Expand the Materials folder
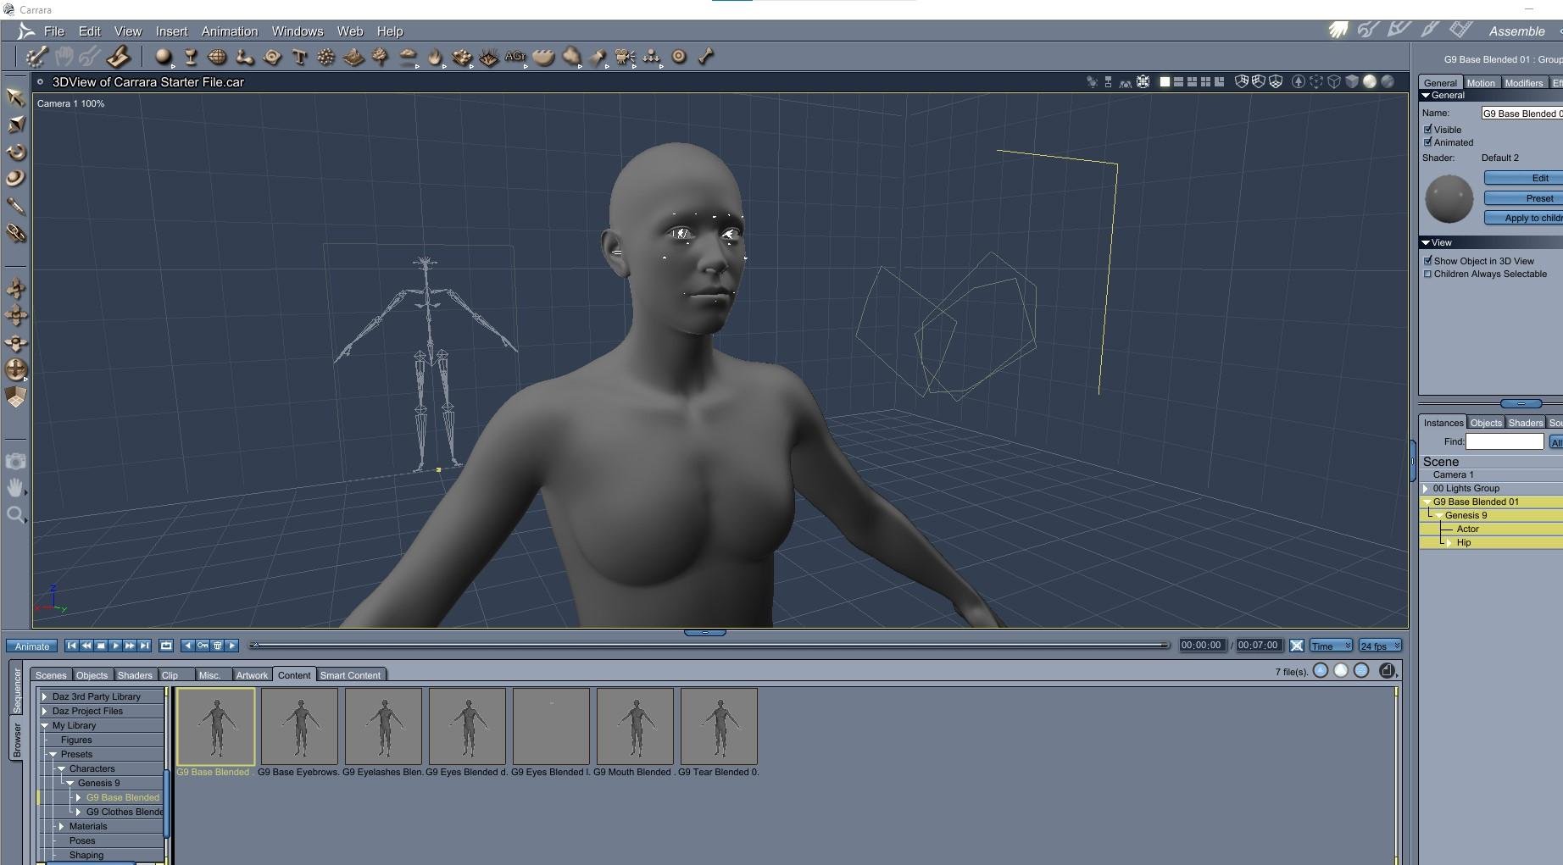The image size is (1563, 865). (x=62, y=826)
